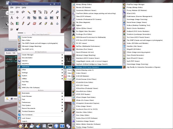173x129 pixels.
Task: Open the Session menu in the terminal
Action: tap(9, 53)
